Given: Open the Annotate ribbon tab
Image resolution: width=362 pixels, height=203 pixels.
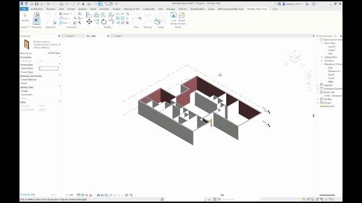Looking at the screenshot, I should [x=104, y=9].
